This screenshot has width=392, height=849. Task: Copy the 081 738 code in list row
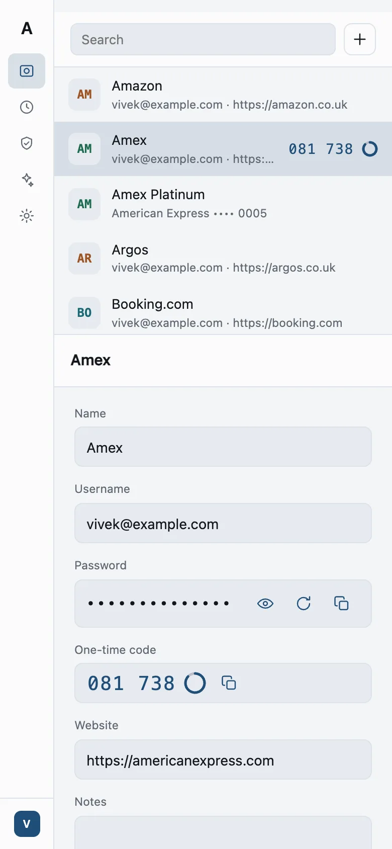tap(321, 149)
